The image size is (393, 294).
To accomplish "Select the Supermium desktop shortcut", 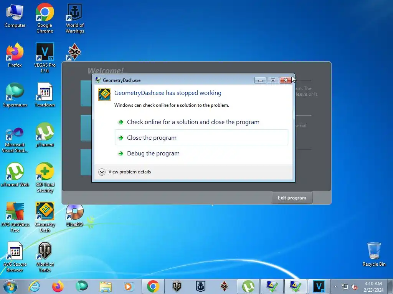I will coord(15,95).
